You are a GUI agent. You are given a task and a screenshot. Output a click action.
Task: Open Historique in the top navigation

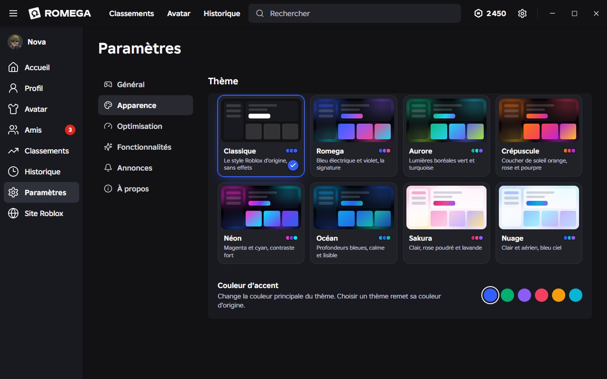point(222,13)
